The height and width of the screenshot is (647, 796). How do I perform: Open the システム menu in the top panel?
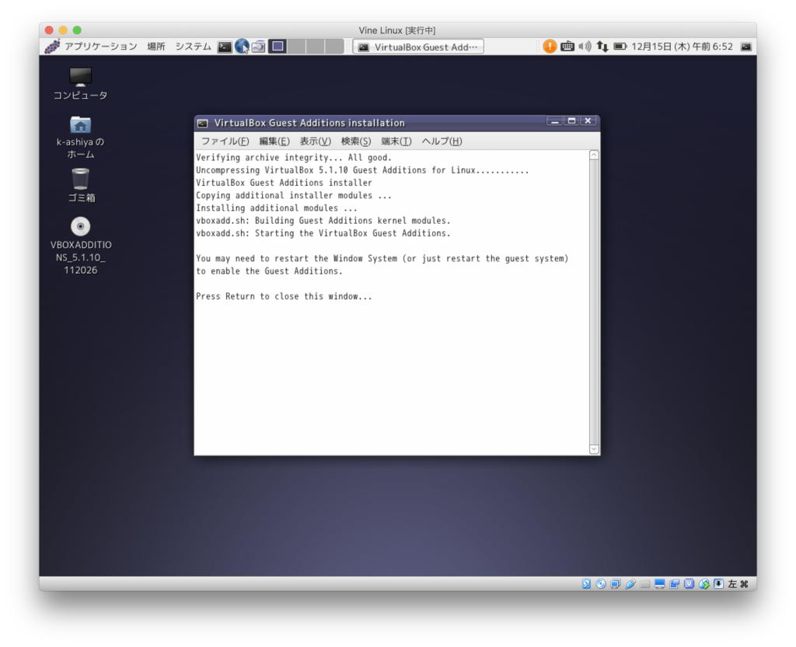[x=193, y=47]
